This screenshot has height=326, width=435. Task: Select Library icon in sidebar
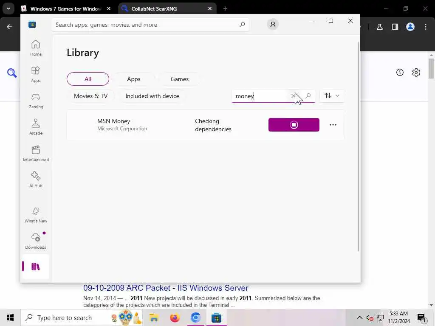(x=36, y=267)
